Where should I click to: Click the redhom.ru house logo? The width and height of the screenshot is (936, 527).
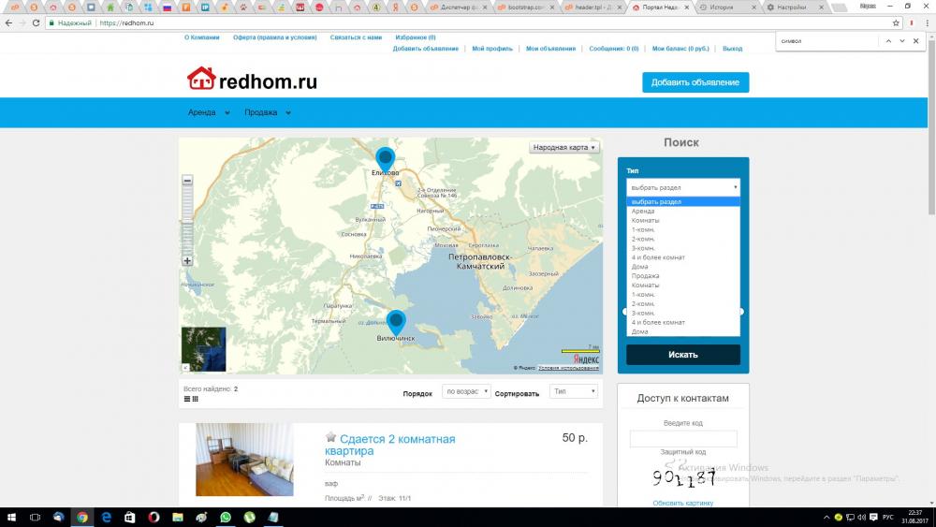coord(252,79)
